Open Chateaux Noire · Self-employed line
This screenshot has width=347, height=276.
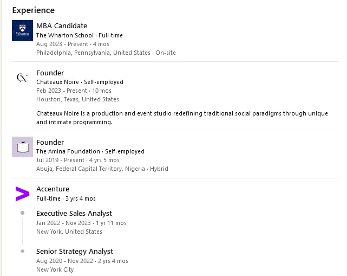click(80, 82)
